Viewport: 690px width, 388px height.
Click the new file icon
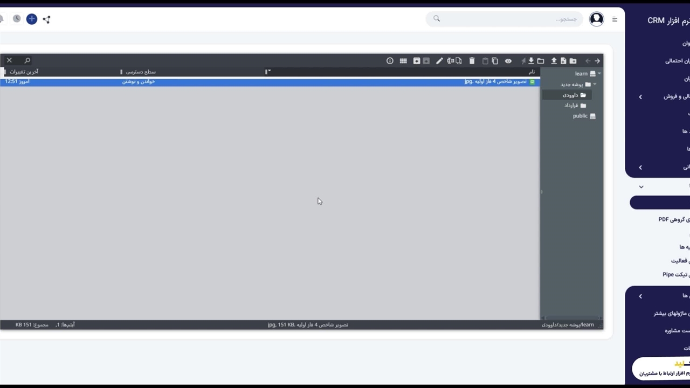tap(563, 61)
